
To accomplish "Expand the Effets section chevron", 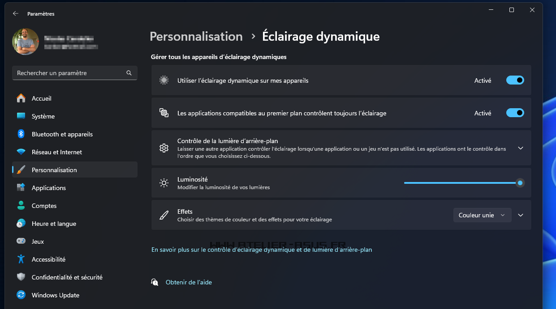I will coord(520,215).
